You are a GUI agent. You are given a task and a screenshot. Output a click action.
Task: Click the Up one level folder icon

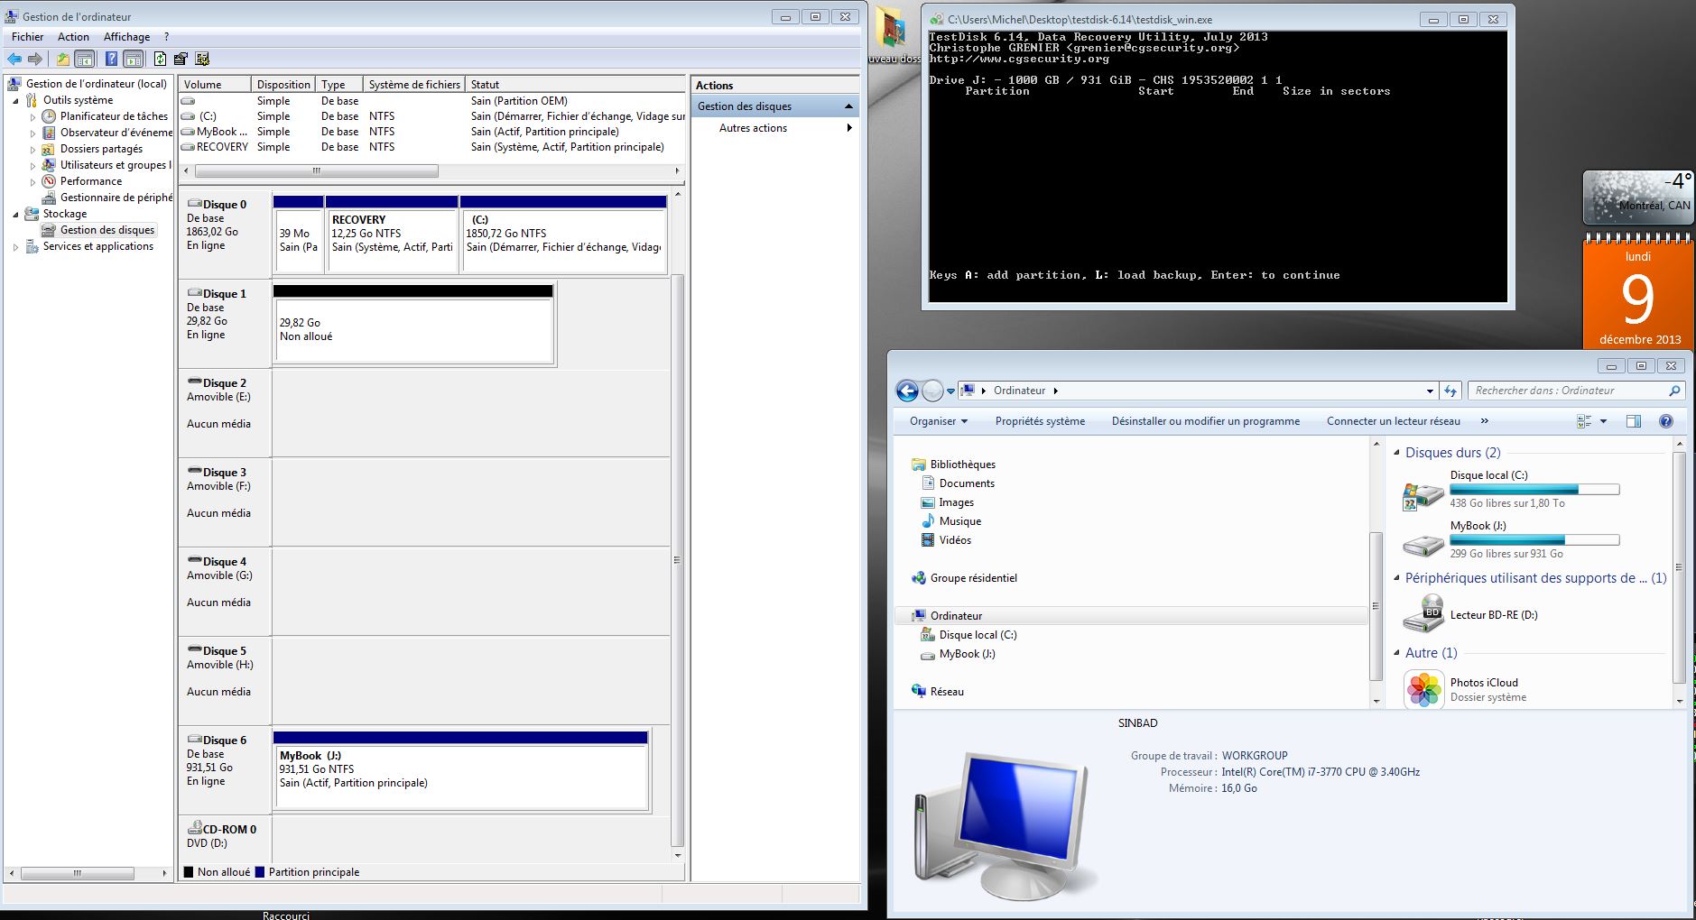(62, 60)
